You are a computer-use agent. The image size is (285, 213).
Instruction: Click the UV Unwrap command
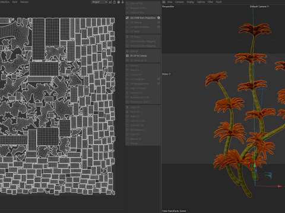tap(136, 22)
